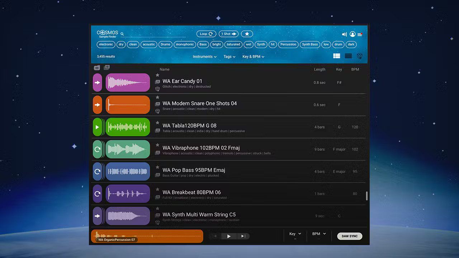This screenshot has height=258, width=459.
Task: Open the Key & BPM dropdown
Action: (253, 57)
